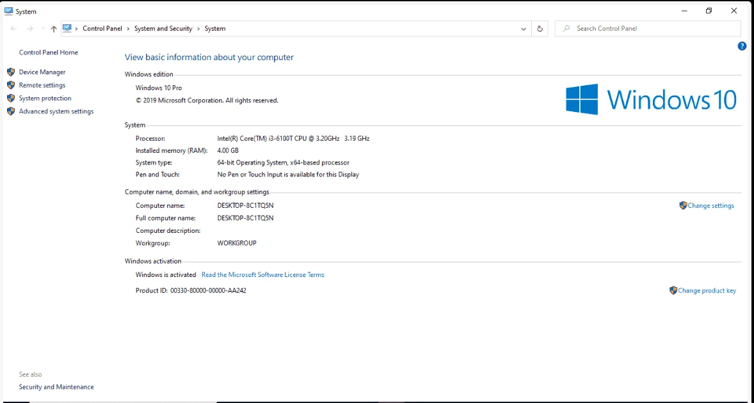
Task: Click 'View basic information about your computer' heading
Action: [x=209, y=57]
